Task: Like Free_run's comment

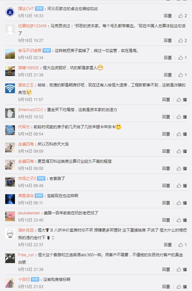Action: point(181,270)
